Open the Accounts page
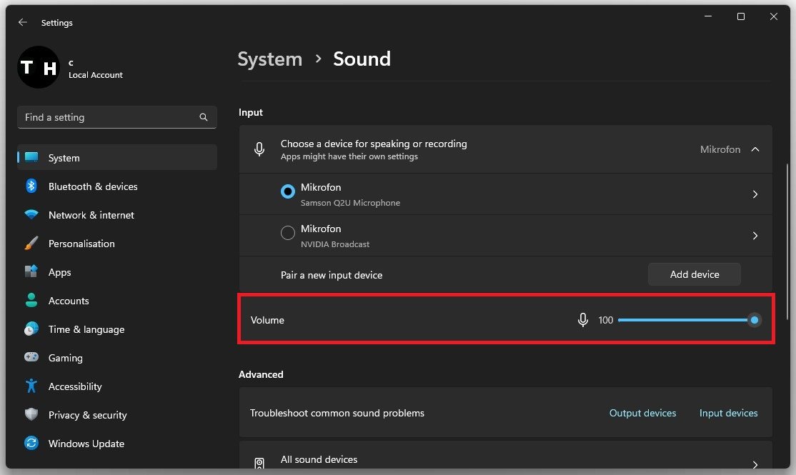 tap(69, 301)
